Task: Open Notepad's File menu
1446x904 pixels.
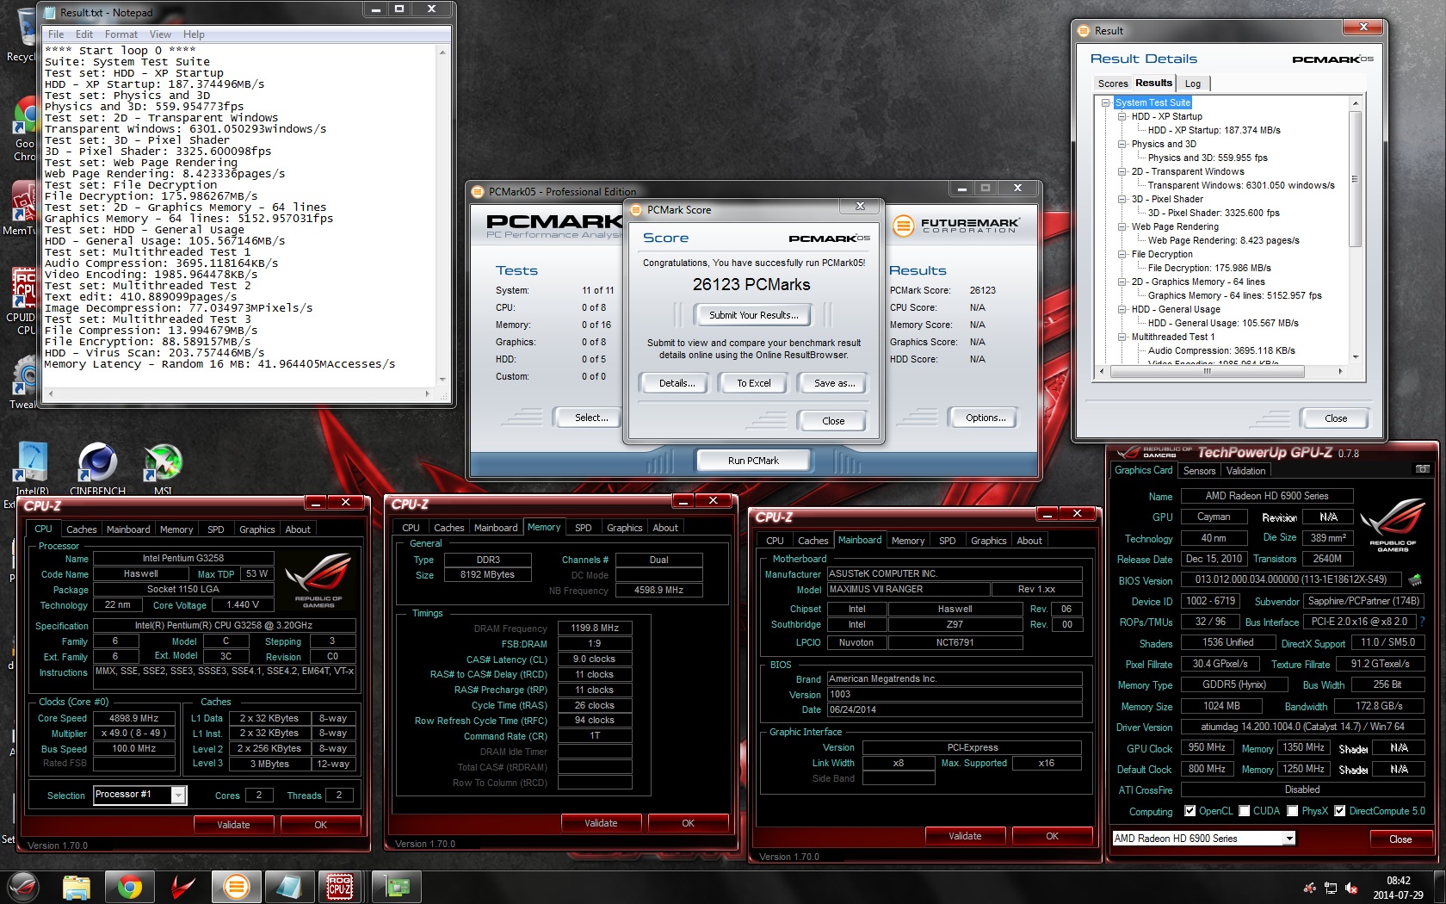Action: pyautogui.click(x=56, y=34)
